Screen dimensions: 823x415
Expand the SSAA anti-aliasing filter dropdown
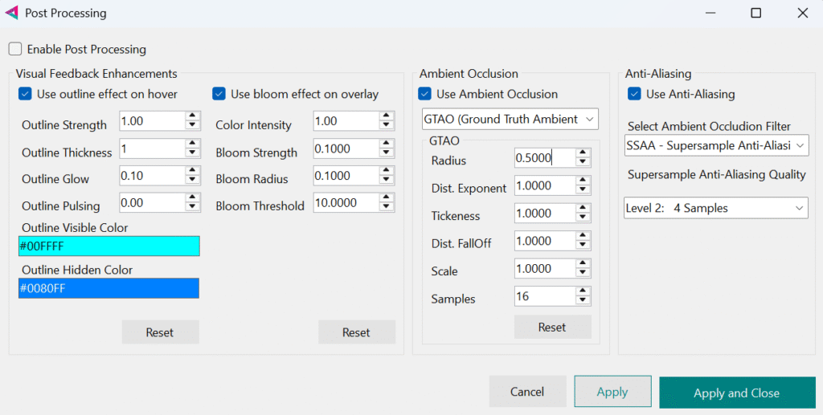(716, 145)
